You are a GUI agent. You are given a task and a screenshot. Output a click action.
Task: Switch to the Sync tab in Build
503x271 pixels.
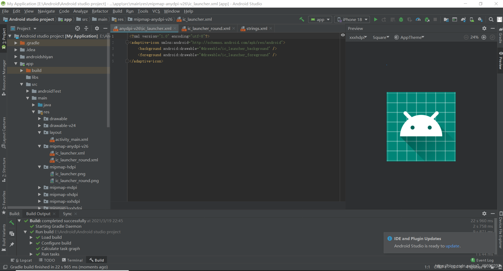pos(67,214)
